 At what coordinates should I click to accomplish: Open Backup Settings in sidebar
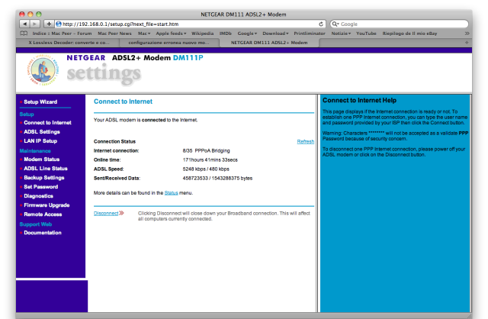[44, 178]
